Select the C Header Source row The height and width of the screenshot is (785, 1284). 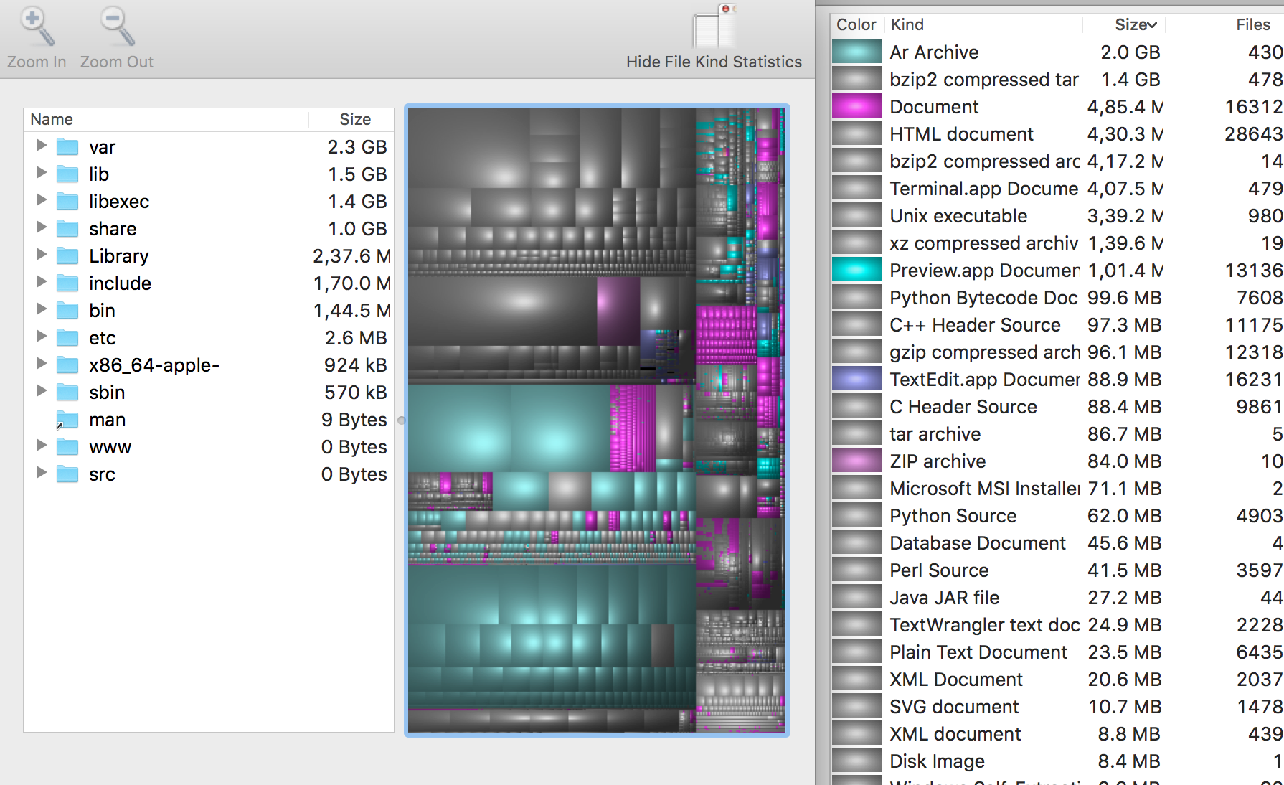(x=1057, y=406)
